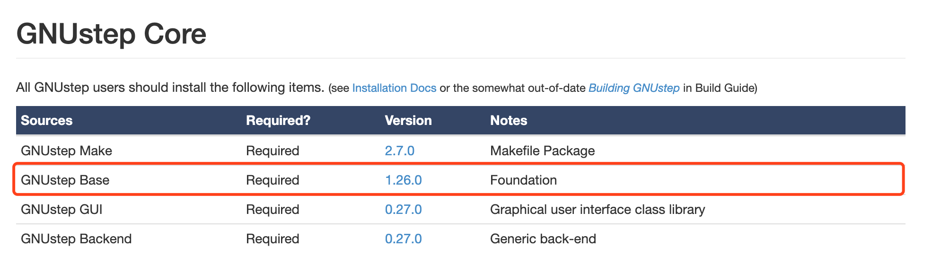Click Graphical user interface class library note
Image resolution: width=932 pixels, height=266 pixels.
[598, 209]
